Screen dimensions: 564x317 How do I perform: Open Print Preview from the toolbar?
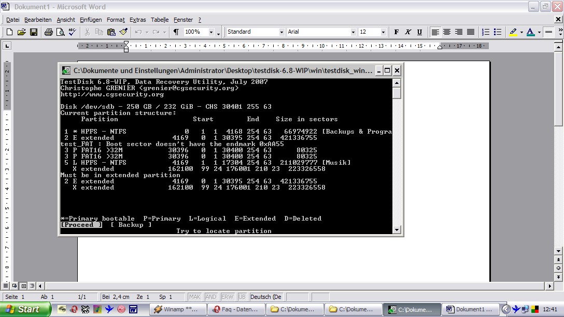coord(60,32)
